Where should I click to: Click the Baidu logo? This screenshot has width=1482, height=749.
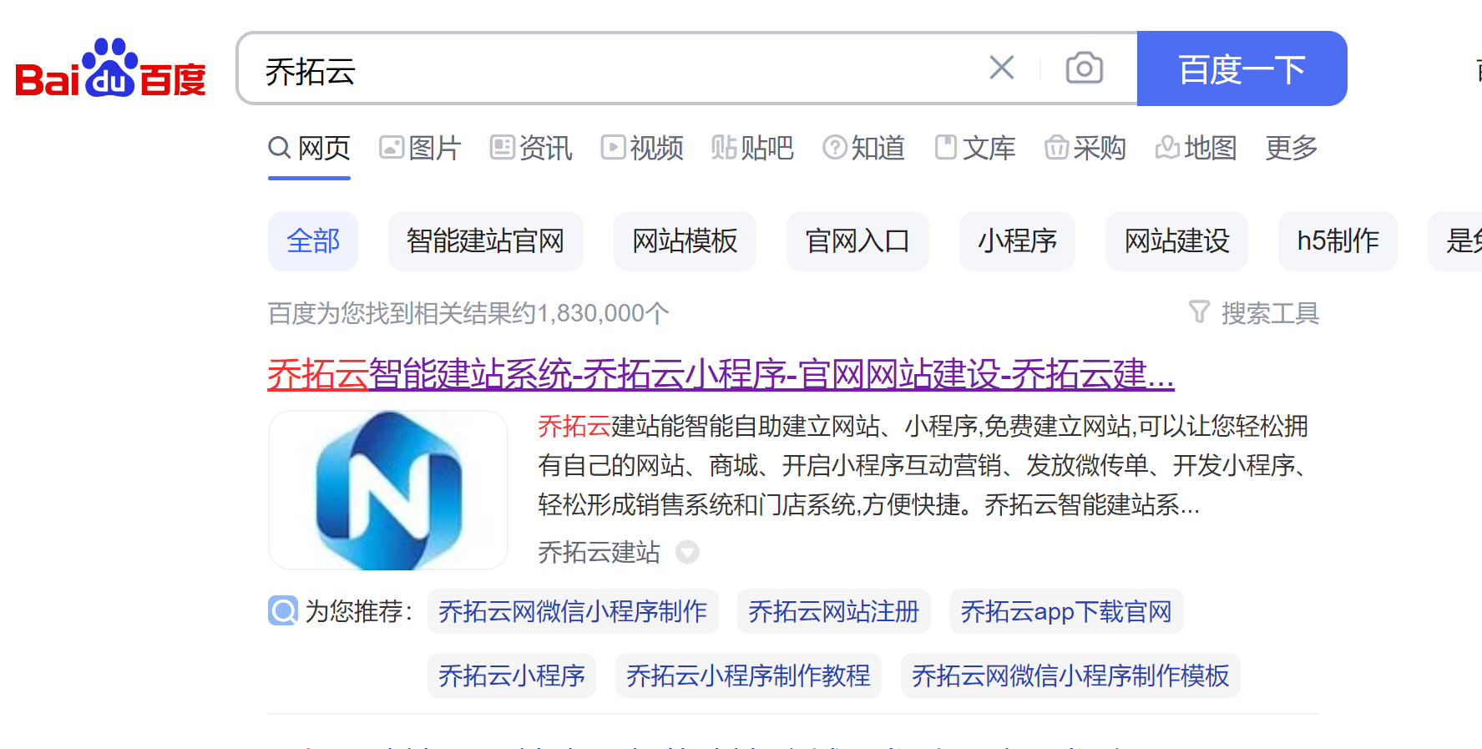coord(110,68)
